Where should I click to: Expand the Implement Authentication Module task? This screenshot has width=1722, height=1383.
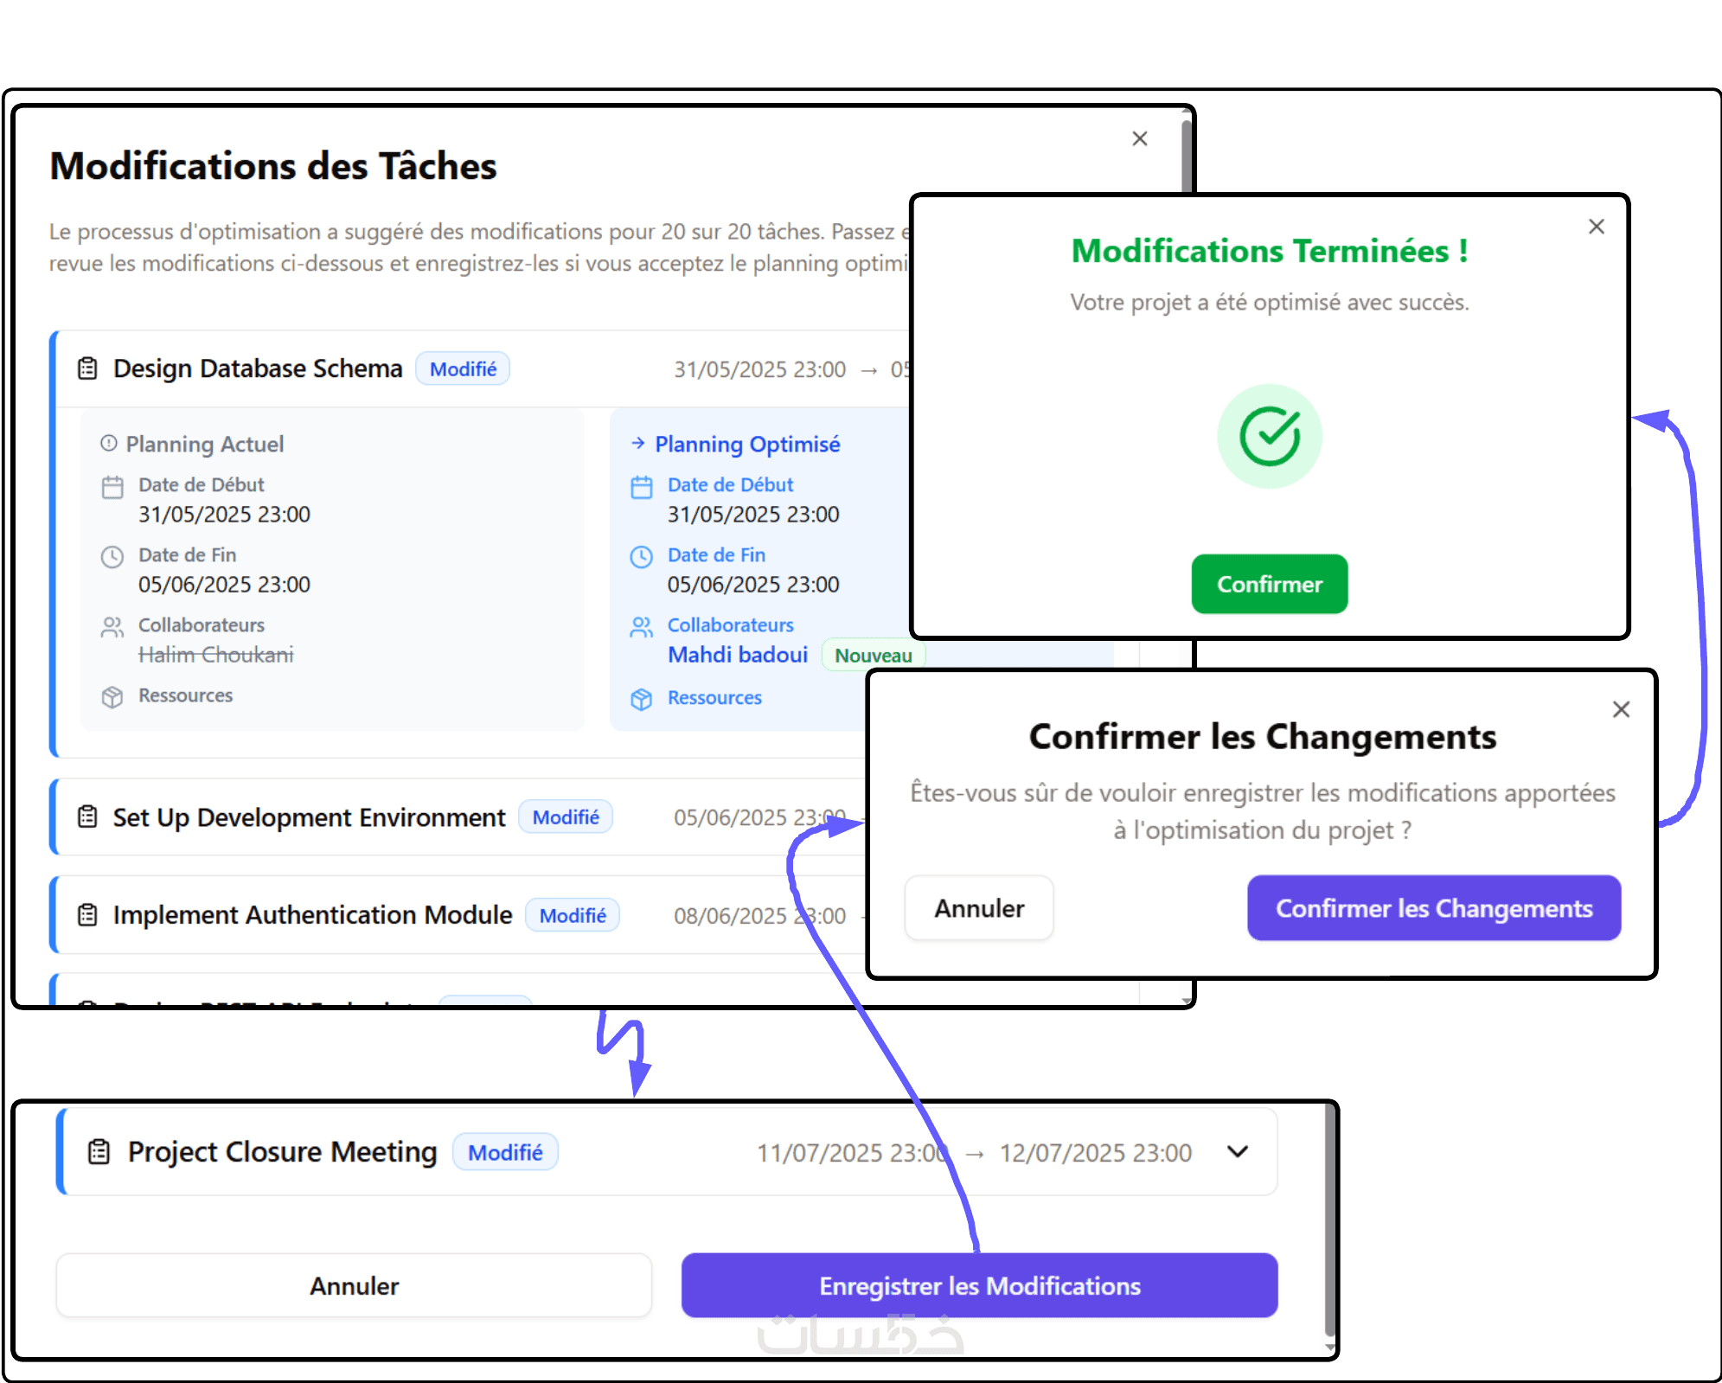point(312,915)
